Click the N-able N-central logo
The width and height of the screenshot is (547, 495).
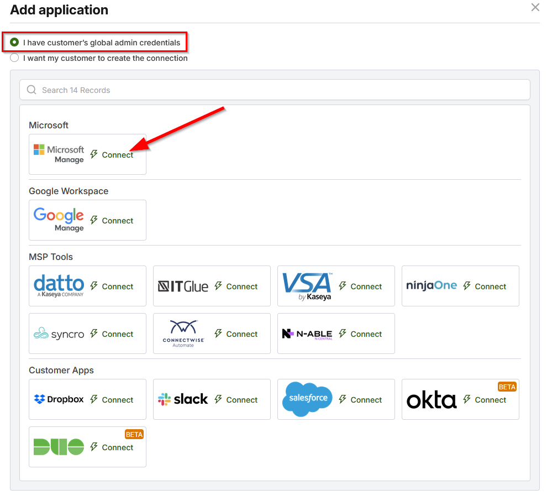click(307, 334)
